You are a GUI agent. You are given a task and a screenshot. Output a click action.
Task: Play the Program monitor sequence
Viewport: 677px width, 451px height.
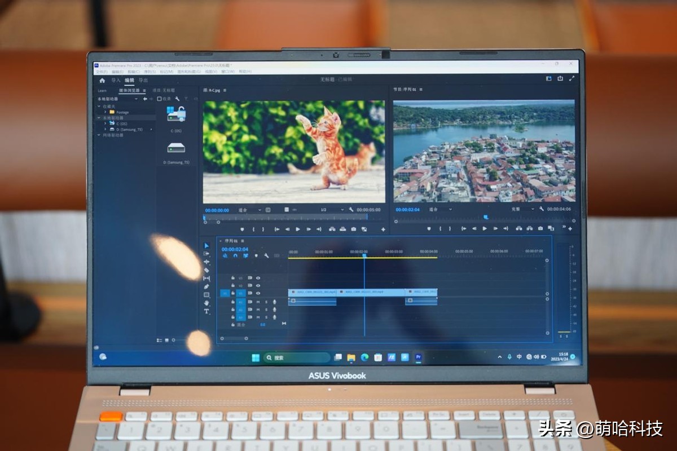click(484, 228)
